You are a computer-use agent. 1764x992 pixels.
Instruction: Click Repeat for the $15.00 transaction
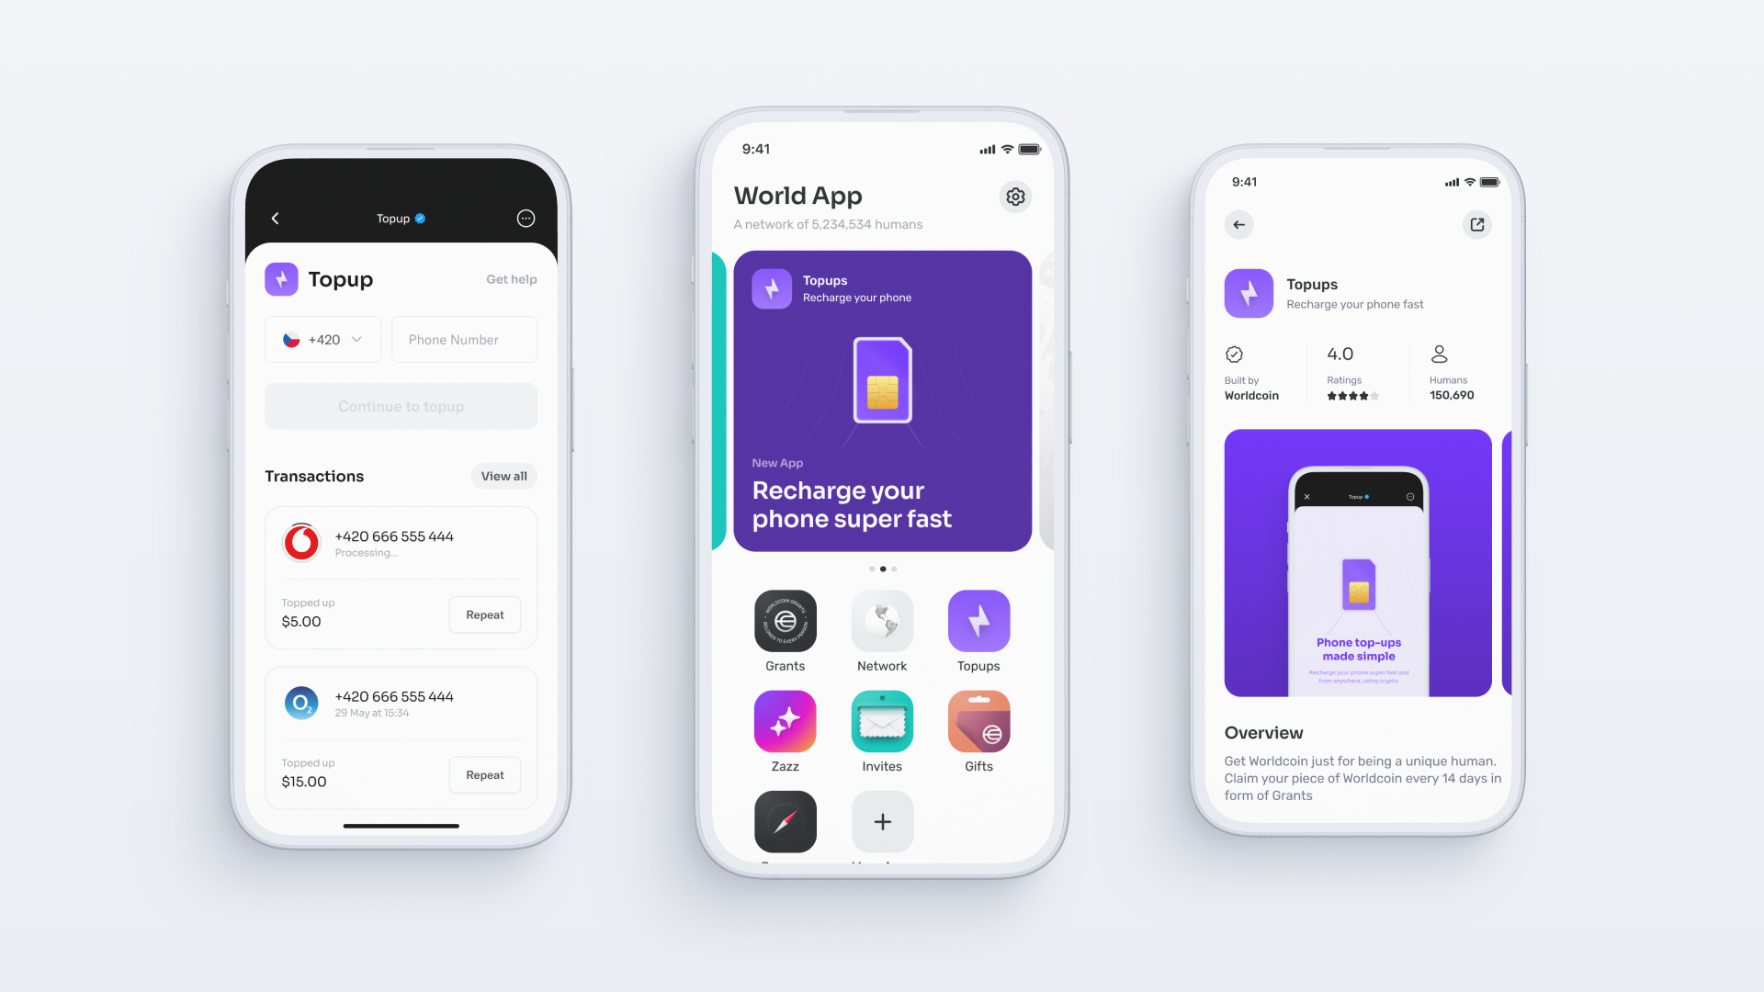pyautogui.click(x=484, y=774)
